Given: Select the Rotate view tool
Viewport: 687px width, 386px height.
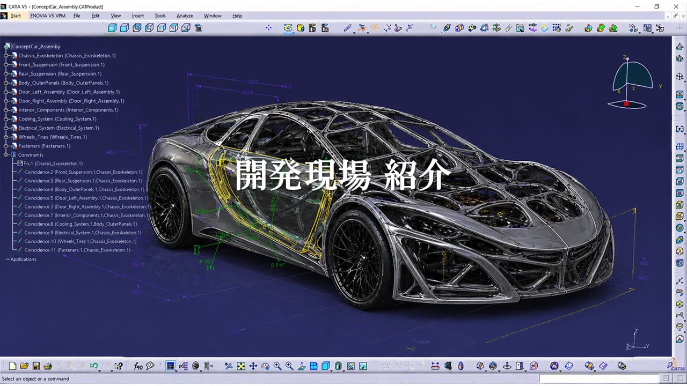Looking at the screenshot, I should click(x=265, y=366).
